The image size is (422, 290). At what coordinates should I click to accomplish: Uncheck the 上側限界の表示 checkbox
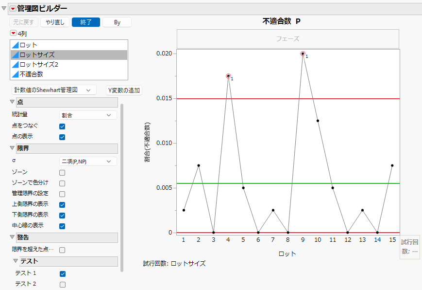pyautogui.click(x=62, y=205)
